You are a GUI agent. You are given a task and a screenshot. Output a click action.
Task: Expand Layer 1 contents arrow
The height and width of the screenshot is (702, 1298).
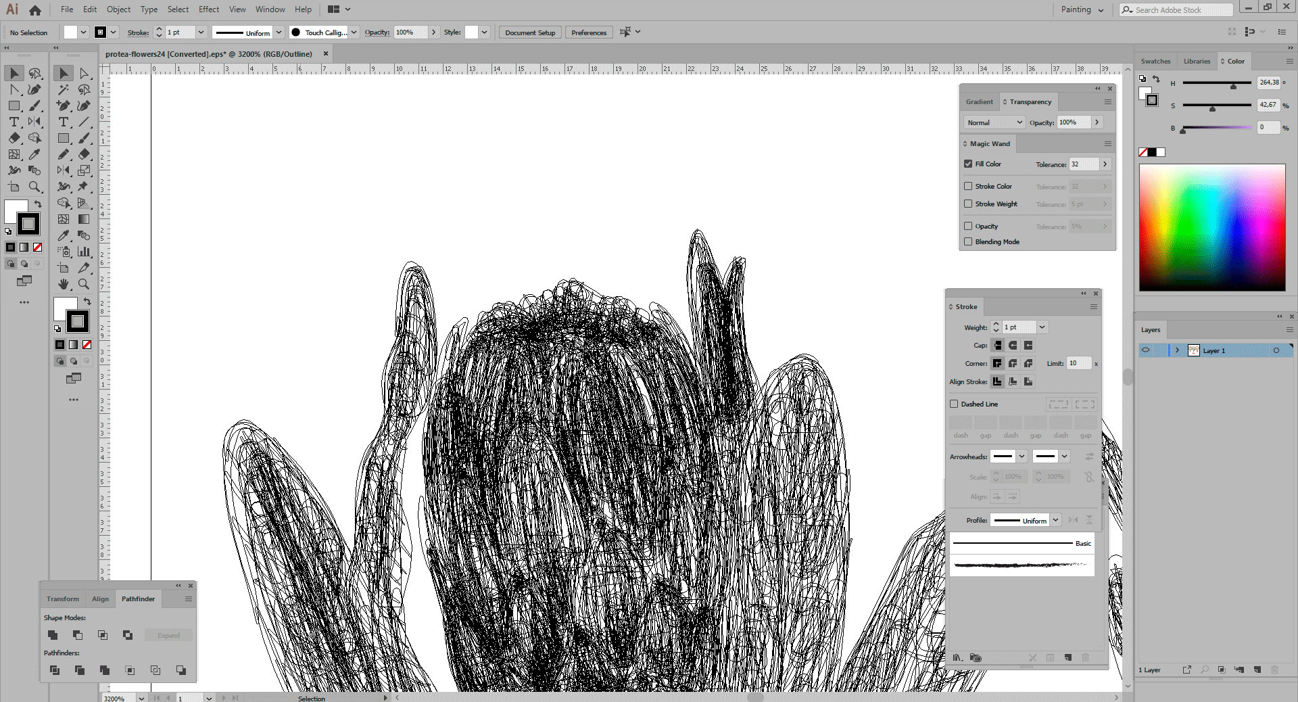(1177, 350)
